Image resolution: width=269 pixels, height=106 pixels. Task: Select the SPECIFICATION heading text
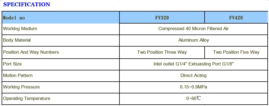click(x=27, y=4)
